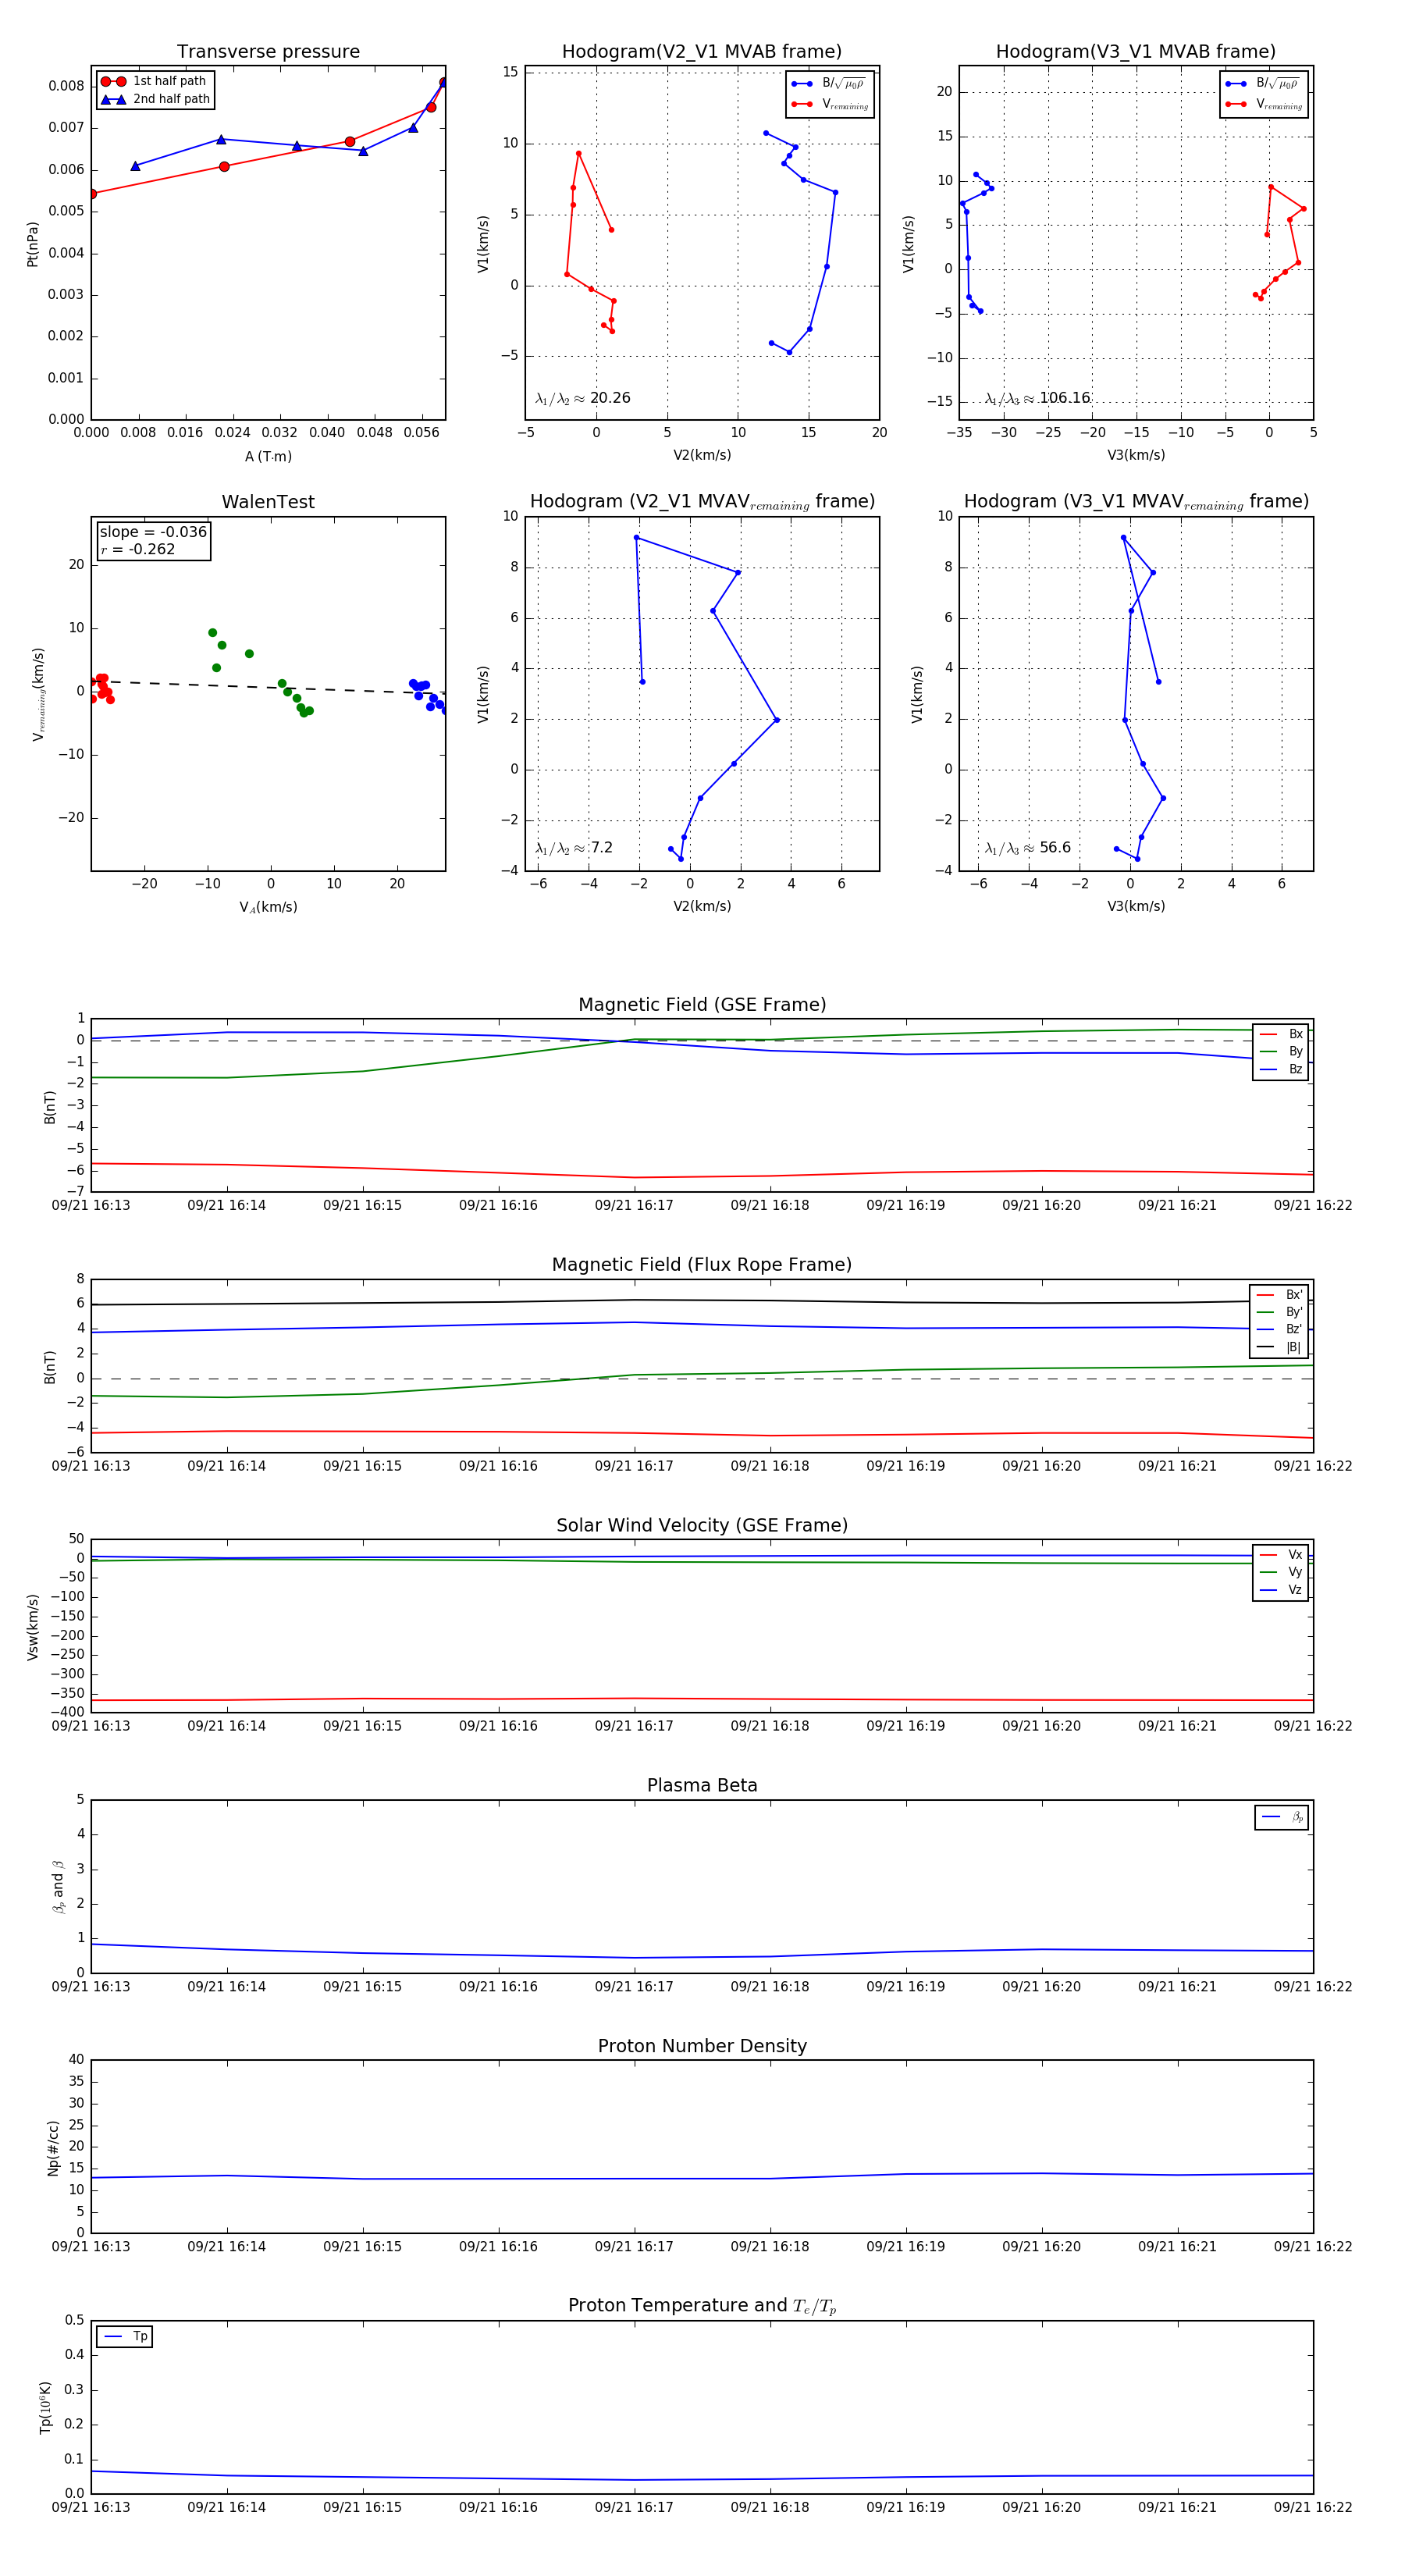Click the 'Proton Temperature and Te/Tp' title

[702, 2305]
